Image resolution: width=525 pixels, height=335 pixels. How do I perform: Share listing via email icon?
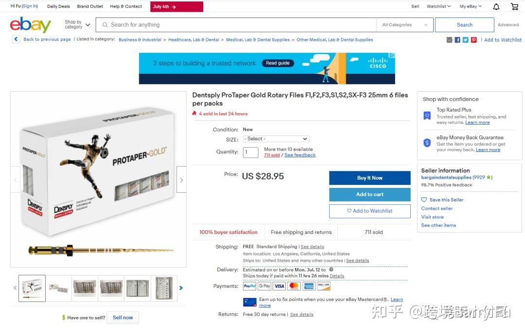(449, 40)
